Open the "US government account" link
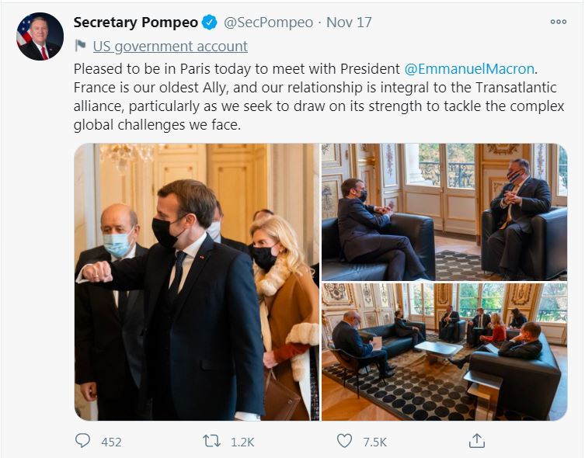Viewport: 585px width, 458px height. [x=170, y=47]
